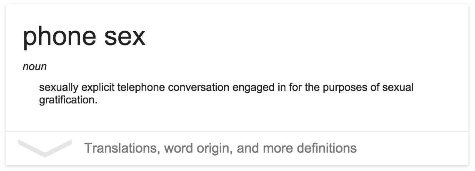475x171 pixels.
Task: Click the "phone sex" headword title
Action: tap(84, 37)
